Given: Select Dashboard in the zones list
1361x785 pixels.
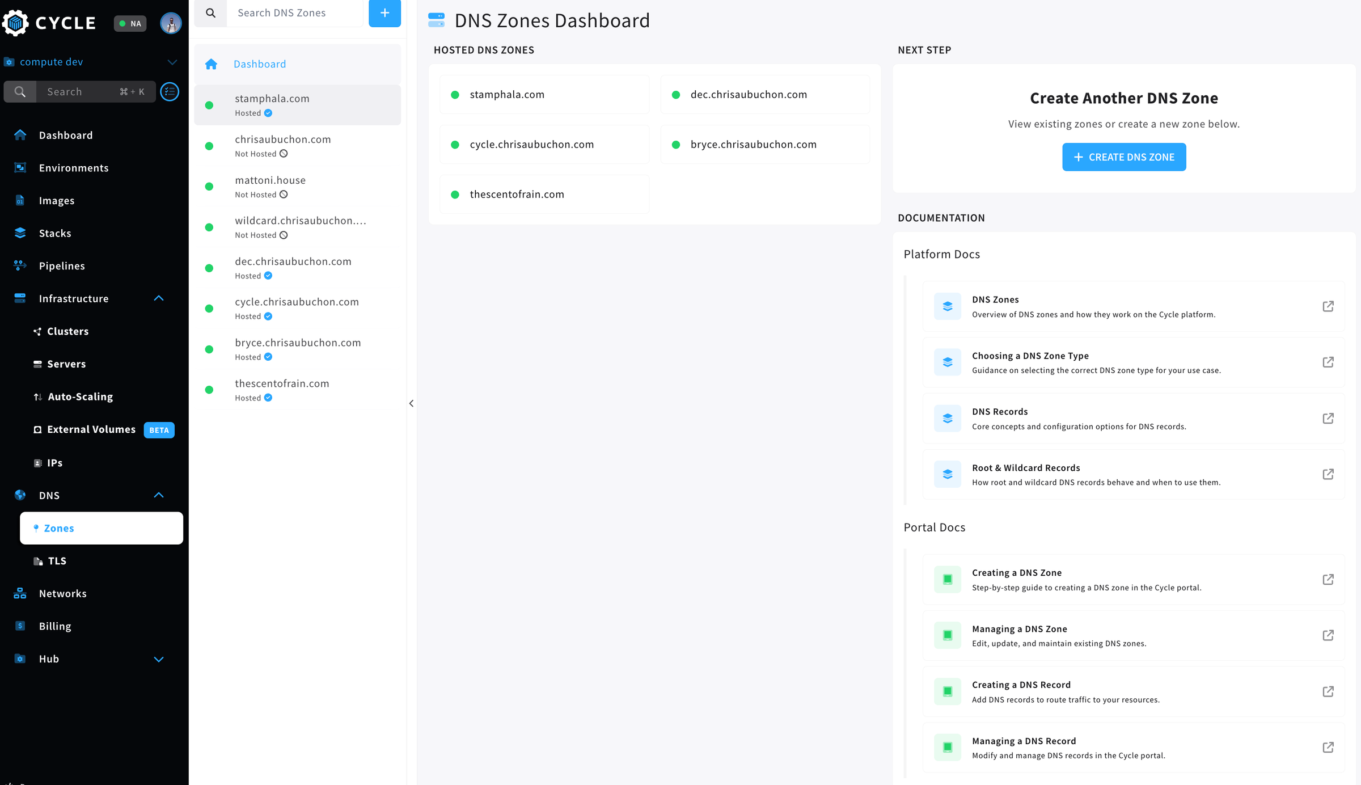Looking at the screenshot, I should click(x=298, y=64).
